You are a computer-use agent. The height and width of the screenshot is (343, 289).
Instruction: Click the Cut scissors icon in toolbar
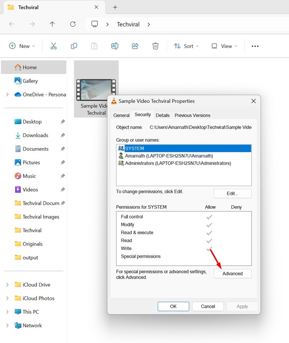(x=53, y=46)
